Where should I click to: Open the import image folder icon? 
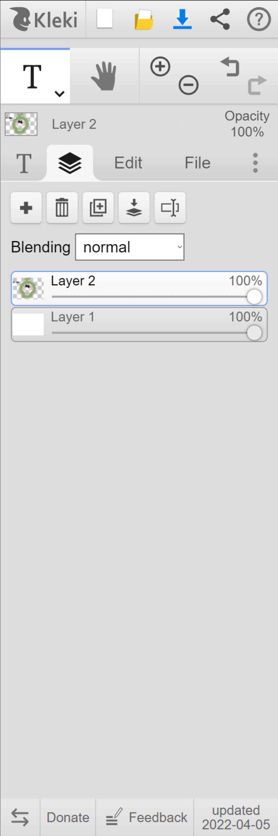(x=144, y=20)
